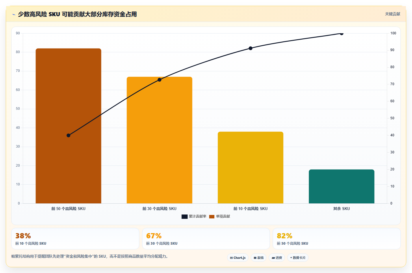Click the line point above the yellow bar
Image resolution: width=412 pixels, height=273 pixels.
coord(250,48)
